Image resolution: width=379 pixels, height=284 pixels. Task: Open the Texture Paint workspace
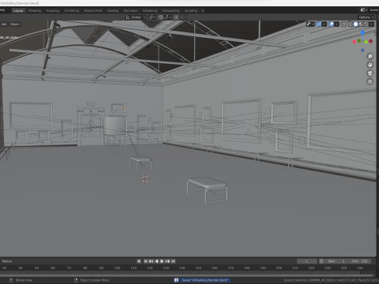[93, 10]
